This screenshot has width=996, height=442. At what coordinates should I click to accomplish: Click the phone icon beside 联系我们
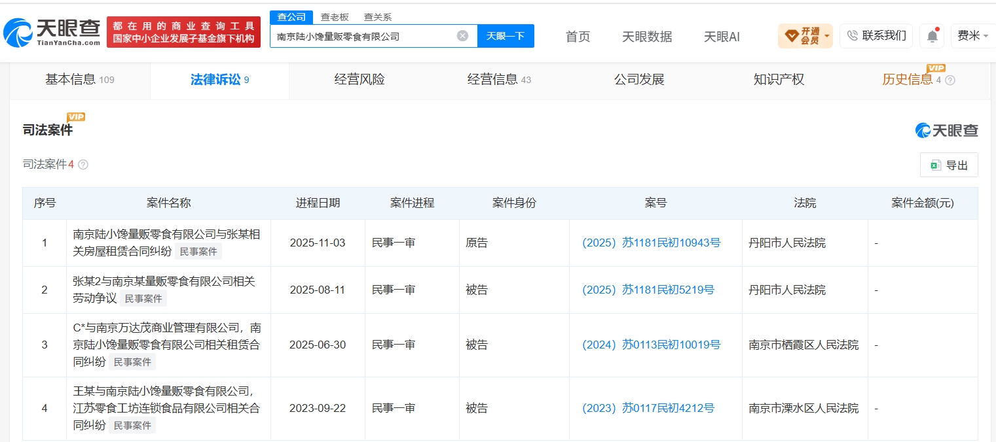point(853,35)
